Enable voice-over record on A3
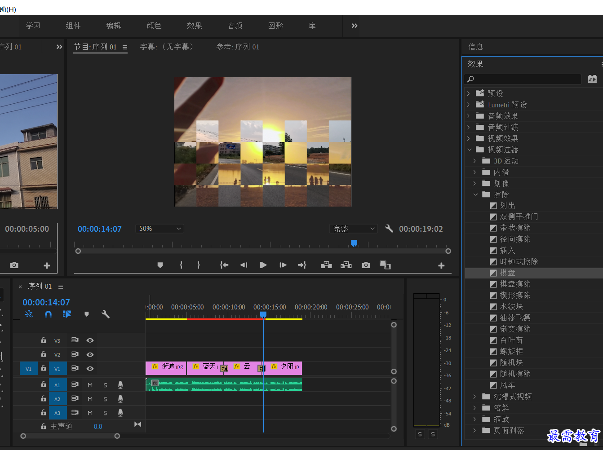The image size is (603, 450). pyautogui.click(x=120, y=412)
